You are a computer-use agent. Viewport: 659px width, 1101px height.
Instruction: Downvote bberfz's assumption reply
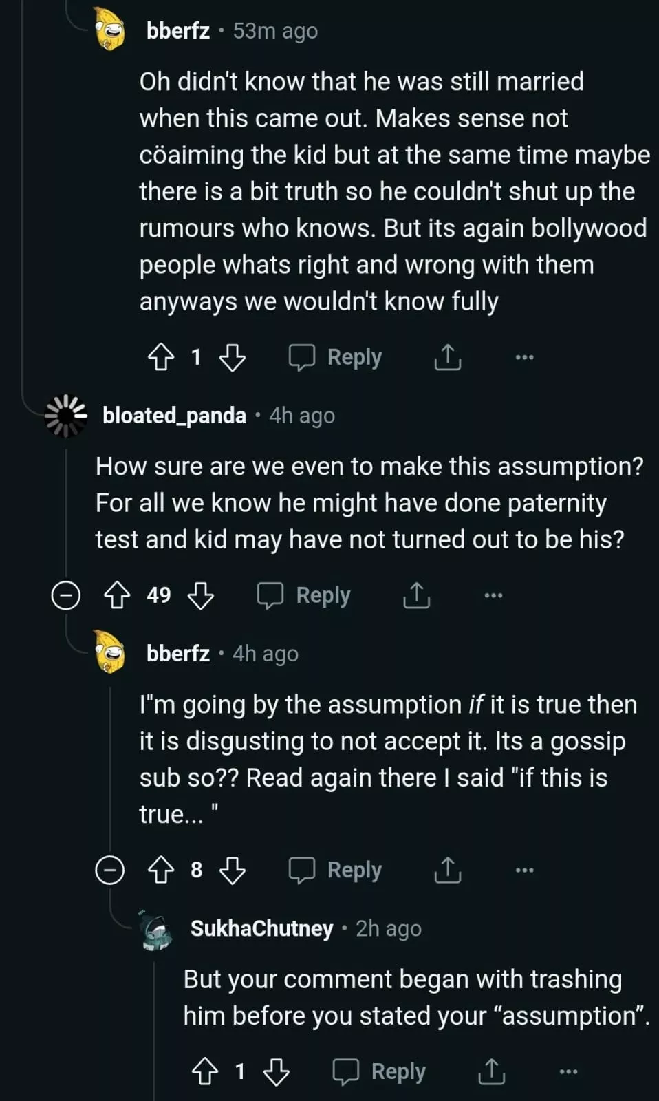(232, 870)
